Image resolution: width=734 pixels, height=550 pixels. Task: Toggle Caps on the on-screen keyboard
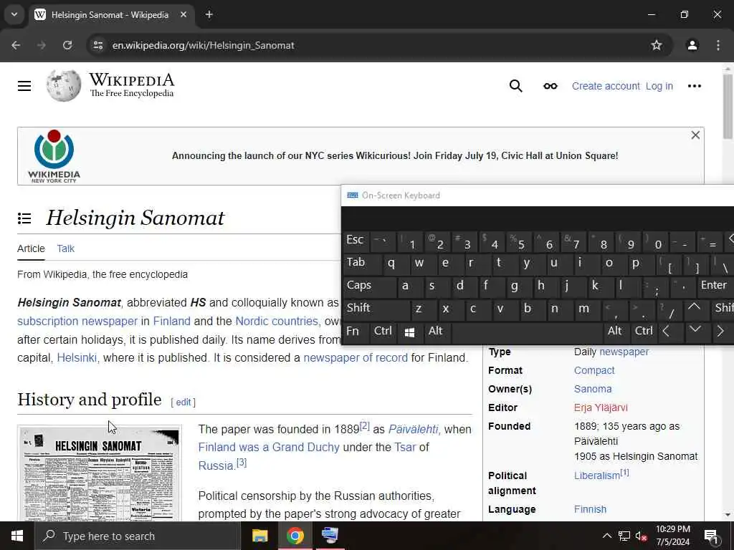369,286
